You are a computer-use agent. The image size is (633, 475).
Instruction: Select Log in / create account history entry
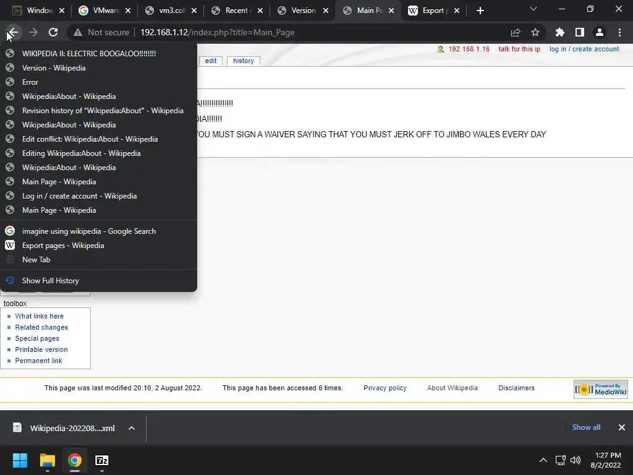pos(98,196)
